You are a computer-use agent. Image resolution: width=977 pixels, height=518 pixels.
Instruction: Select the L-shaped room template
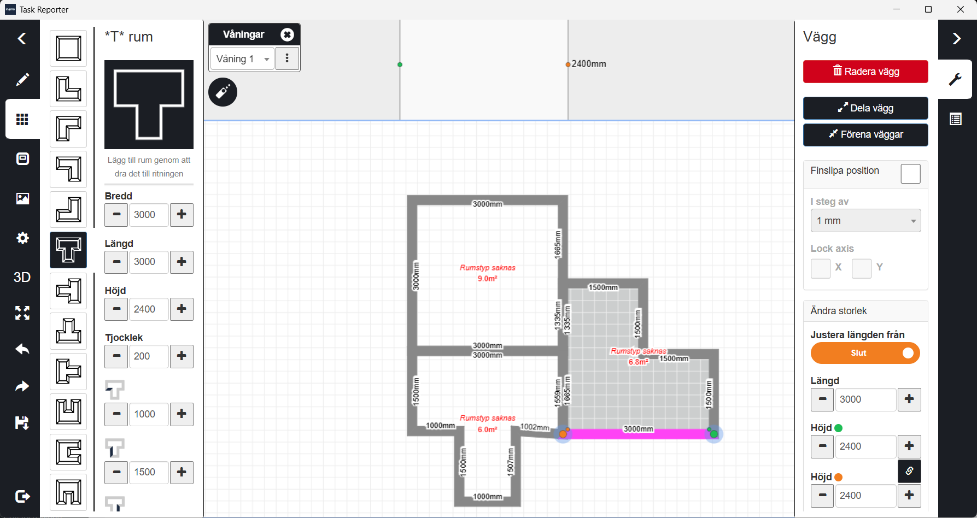point(68,89)
